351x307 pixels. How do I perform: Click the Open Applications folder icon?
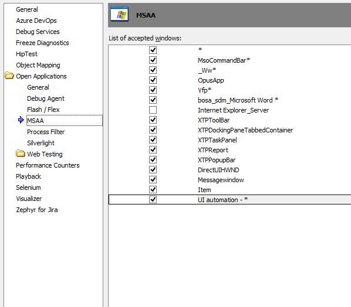pos(9,76)
